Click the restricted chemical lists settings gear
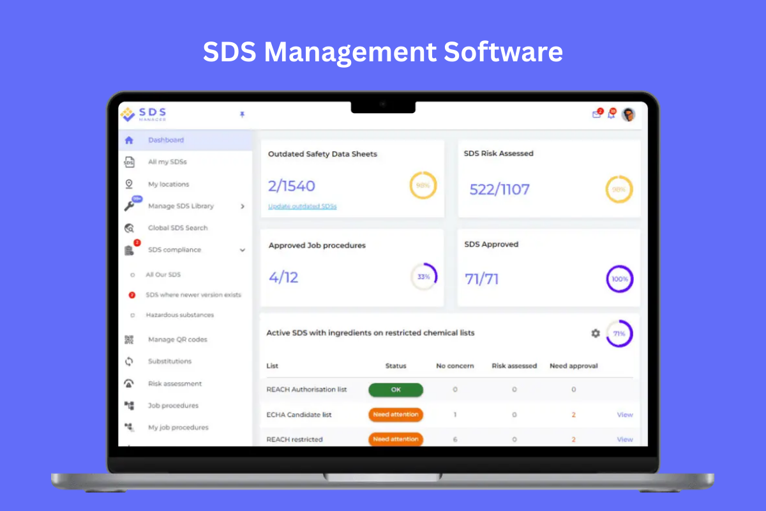The image size is (766, 511). point(596,333)
